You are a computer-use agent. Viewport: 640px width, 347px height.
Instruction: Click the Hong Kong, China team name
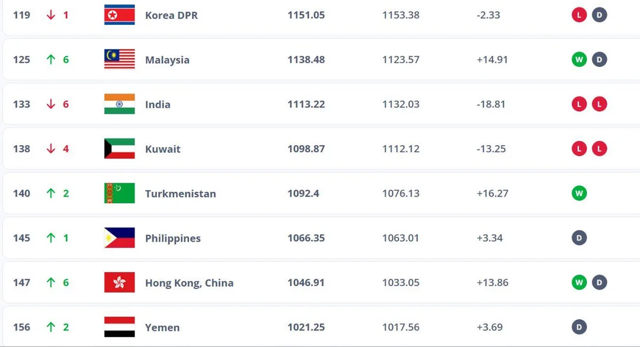click(190, 283)
